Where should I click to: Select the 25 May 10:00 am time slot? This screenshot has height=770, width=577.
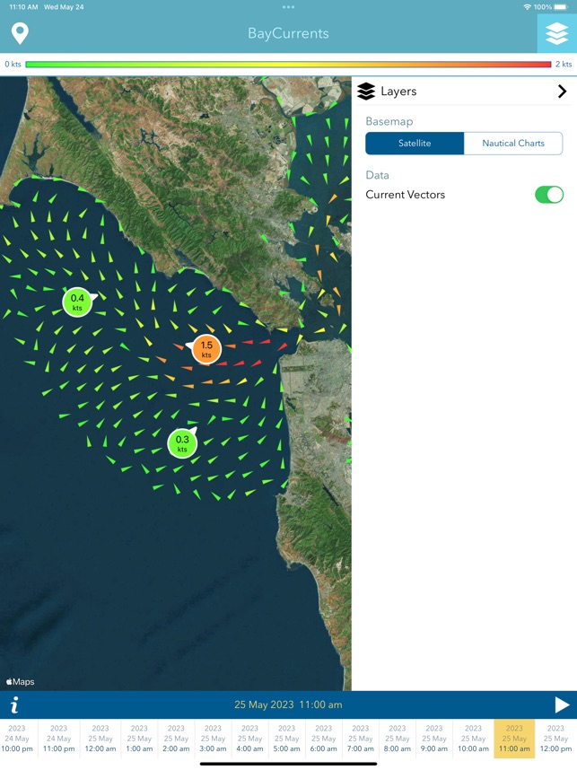tap(473, 739)
